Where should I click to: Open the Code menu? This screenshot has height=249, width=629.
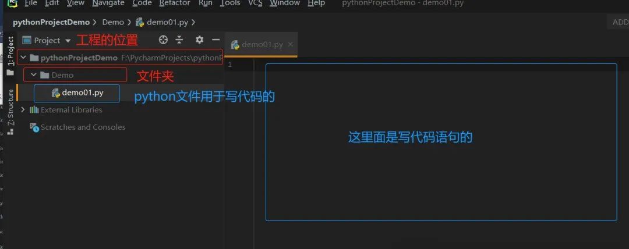coord(142,3)
